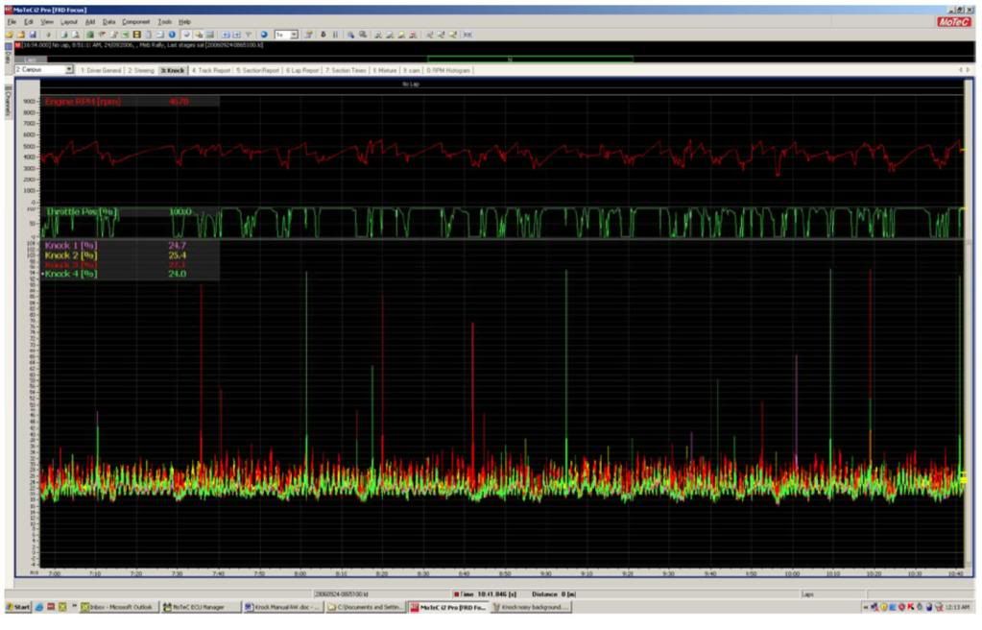This screenshot has width=982, height=630.
Task: Click the 8:00 label on time axis
Action: 300,573
